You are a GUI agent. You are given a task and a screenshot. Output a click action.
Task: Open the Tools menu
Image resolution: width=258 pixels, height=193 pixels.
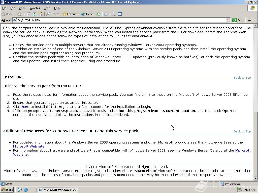(47, 8)
